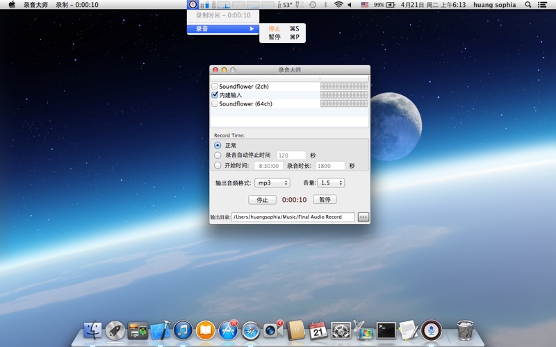
Task: Open the 输出音频格式 mp3 dropdown
Action: [272, 183]
